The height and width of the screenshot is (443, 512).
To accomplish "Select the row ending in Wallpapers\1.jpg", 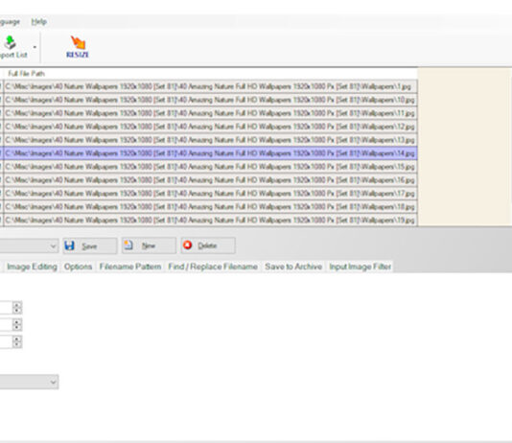I will (211, 86).
